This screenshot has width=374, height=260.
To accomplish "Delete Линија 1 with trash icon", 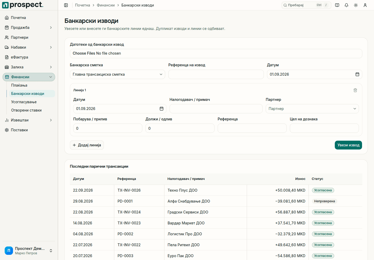I will 355,90.
